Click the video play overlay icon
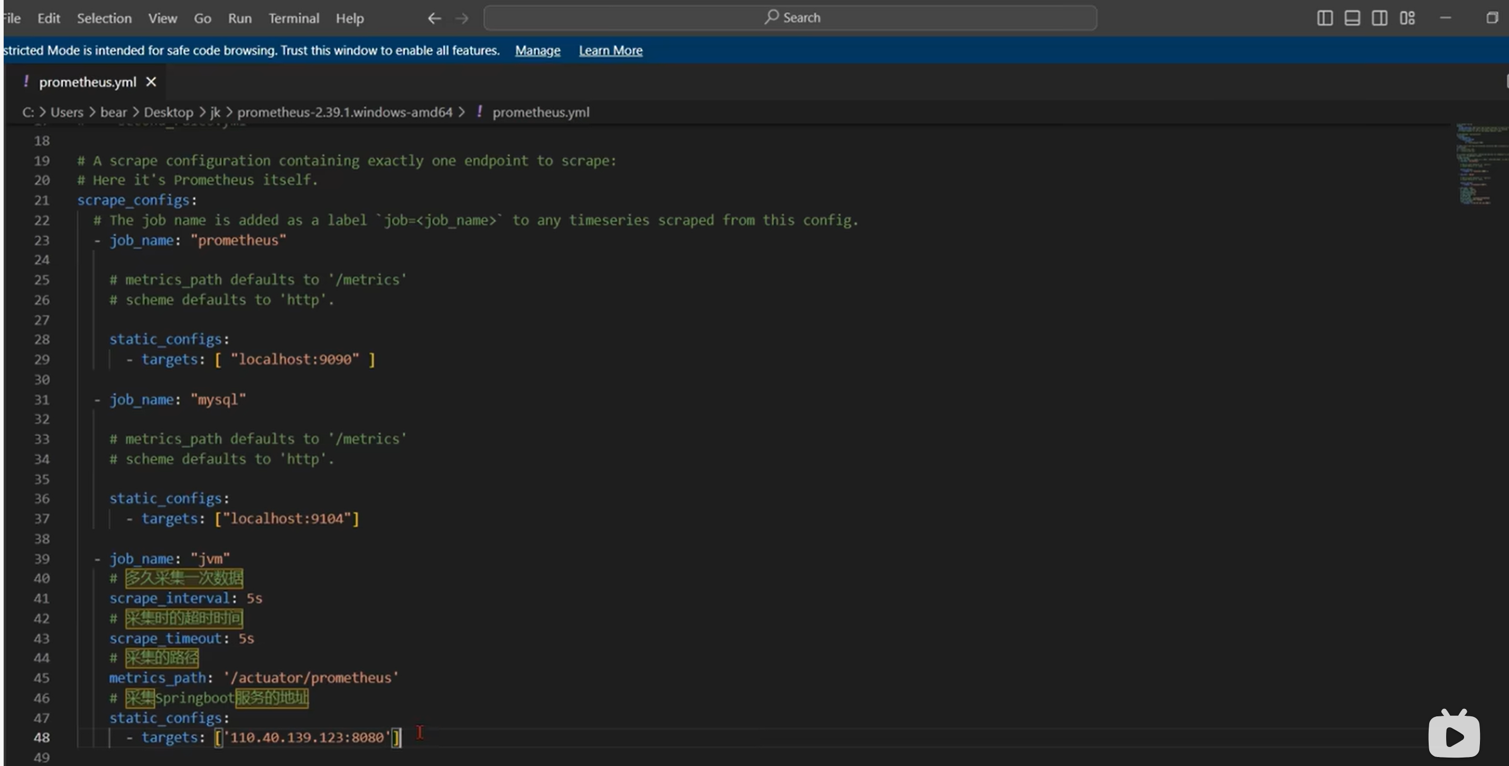The height and width of the screenshot is (766, 1509). click(1454, 735)
